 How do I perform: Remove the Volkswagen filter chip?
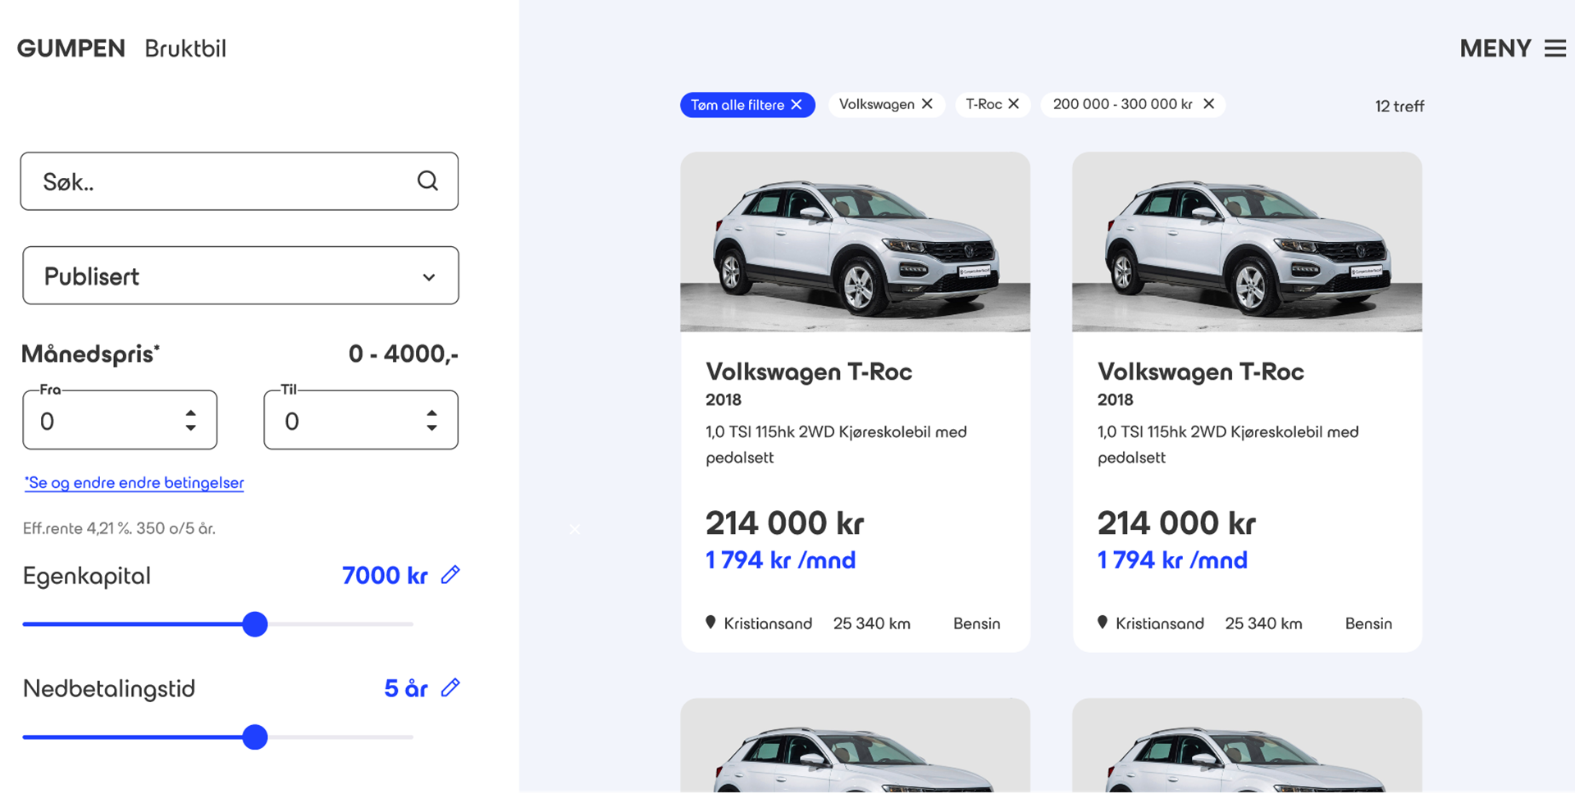pos(927,104)
